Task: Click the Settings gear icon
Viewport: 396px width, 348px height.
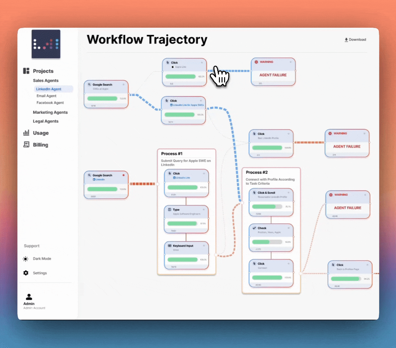Action: click(26, 273)
